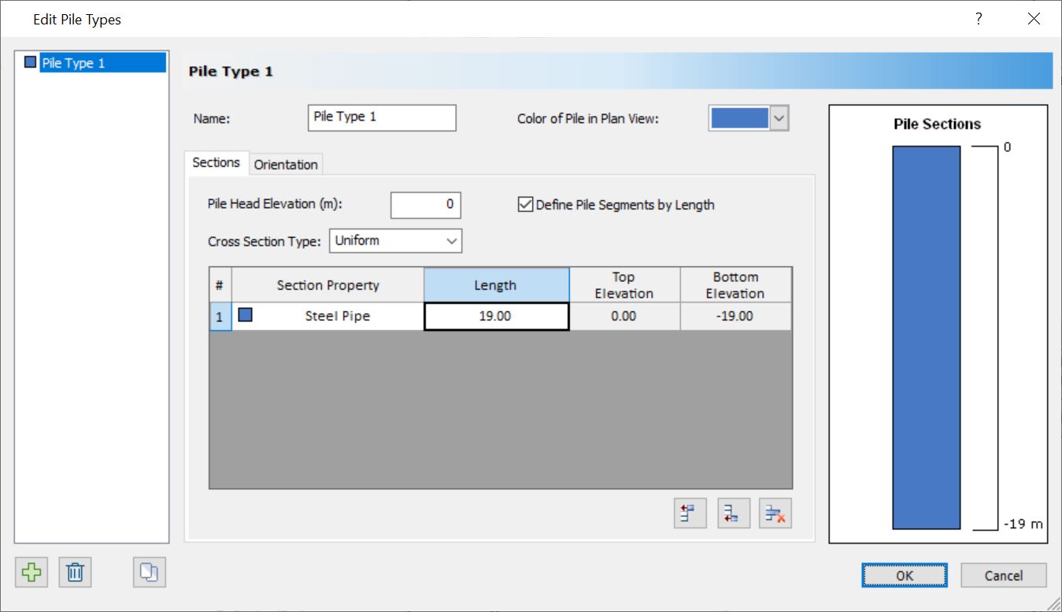The image size is (1062, 612).
Task: Click the square icon beside Pile Type 1
Action: click(x=29, y=61)
